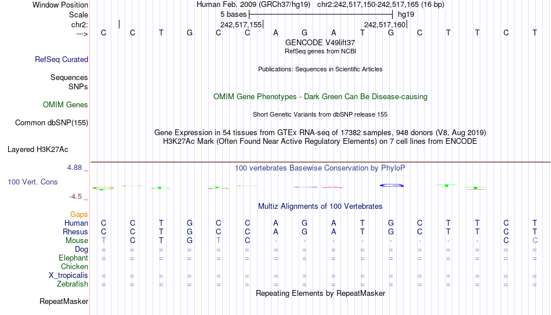Click the GTEx Gene Expression track title
Viewport: 551px width, 315px height.
pos(320,132)
